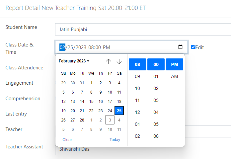Select PM in the time picker

coord(174,64)
